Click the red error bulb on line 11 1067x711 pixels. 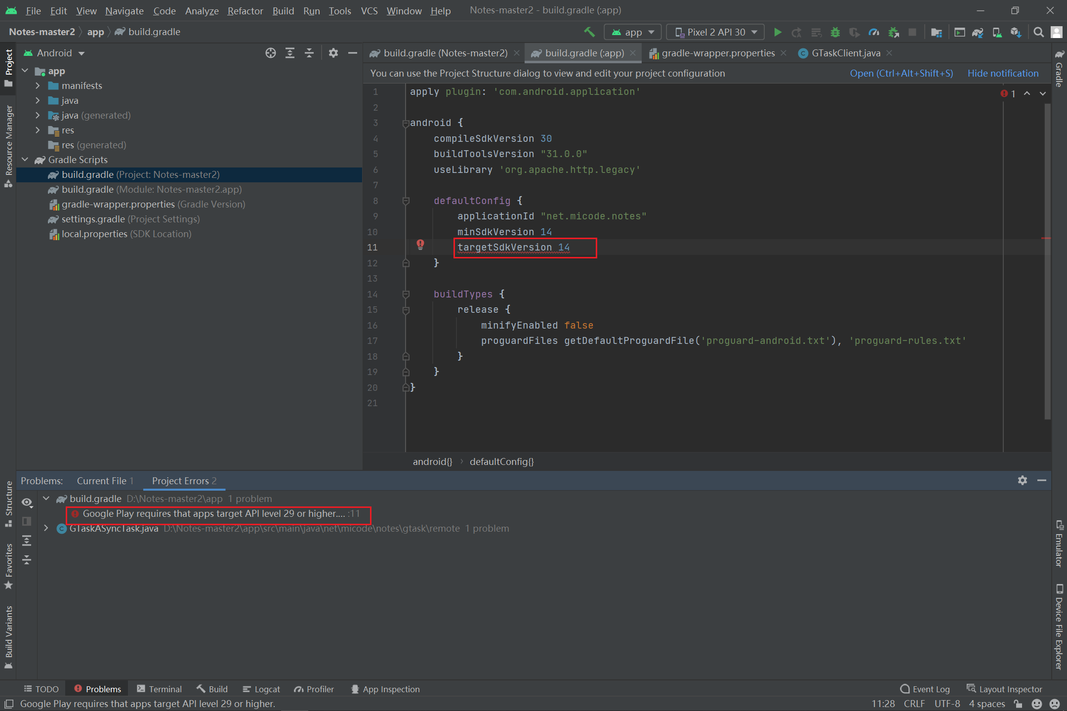click(x=420, y=244)
